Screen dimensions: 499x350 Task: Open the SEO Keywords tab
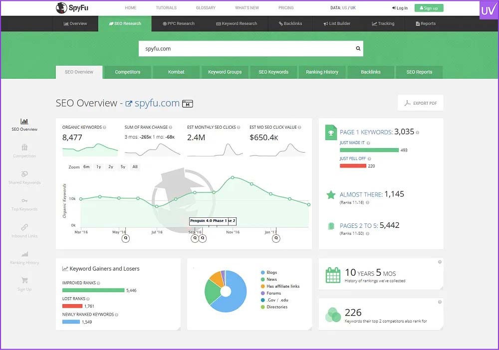point(273,72)
